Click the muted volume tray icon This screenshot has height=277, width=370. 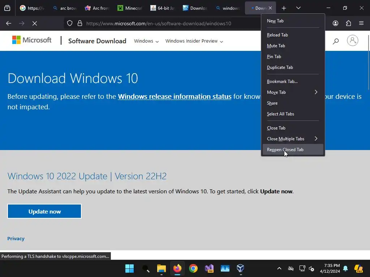click(311, 268)
